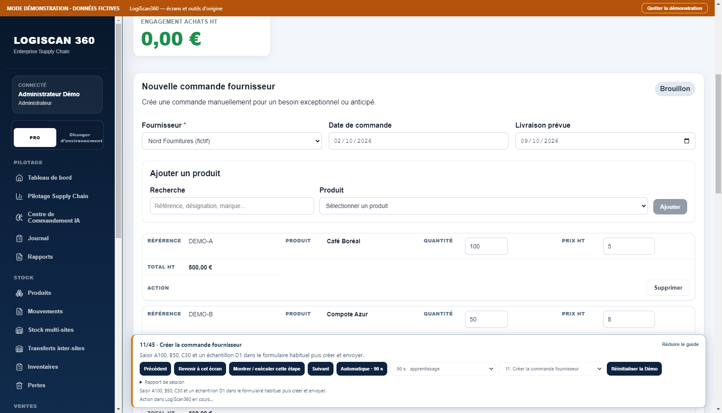Open the Stock multi-sites icon
722x413 pixels.
click(x=19, y=330)
